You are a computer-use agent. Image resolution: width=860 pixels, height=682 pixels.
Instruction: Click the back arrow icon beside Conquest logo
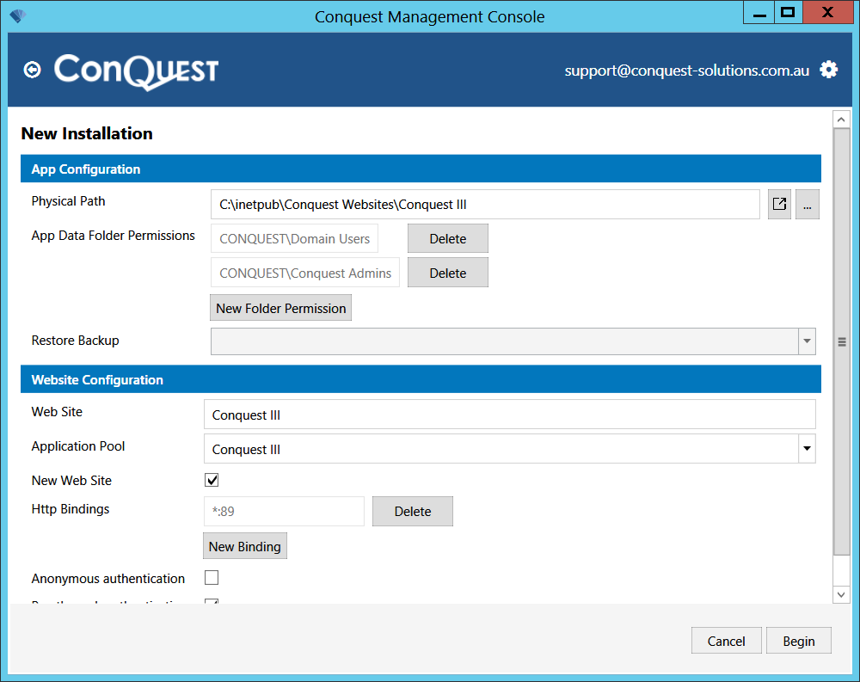tap(33, 70)
